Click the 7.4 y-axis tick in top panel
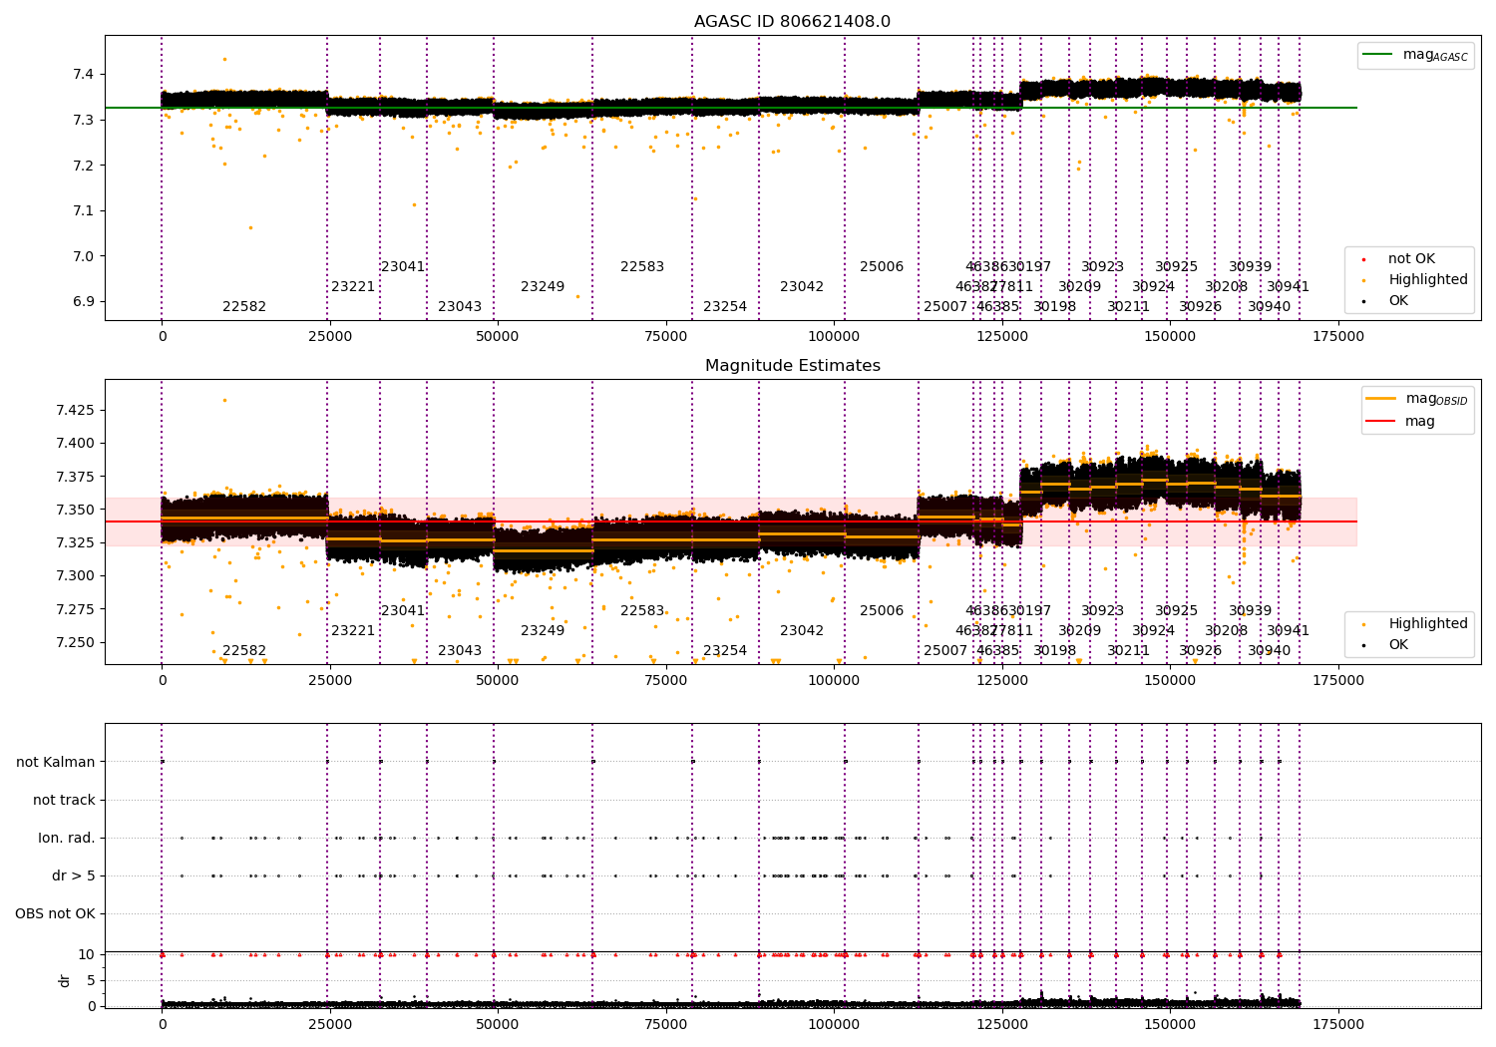The height and width of the screenshot is (1047, 1496). [83, 74]
